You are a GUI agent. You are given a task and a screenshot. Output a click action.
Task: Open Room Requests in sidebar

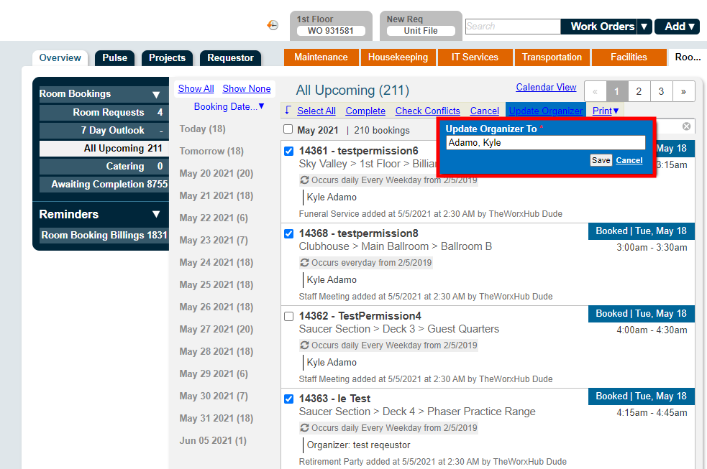pos(104,113)
